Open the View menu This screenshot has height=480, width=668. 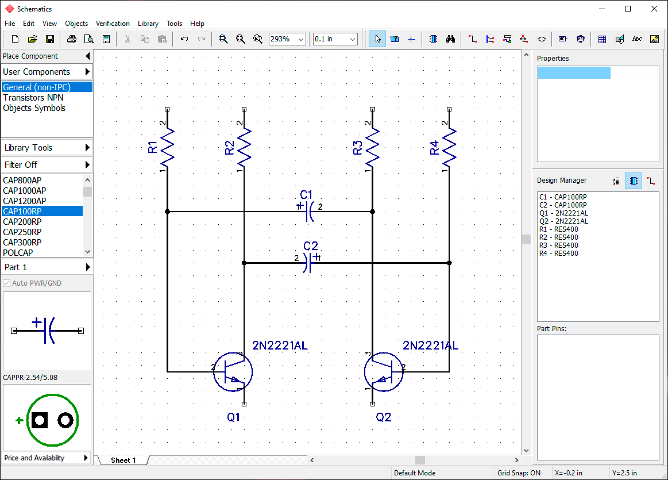click(49, 24)
